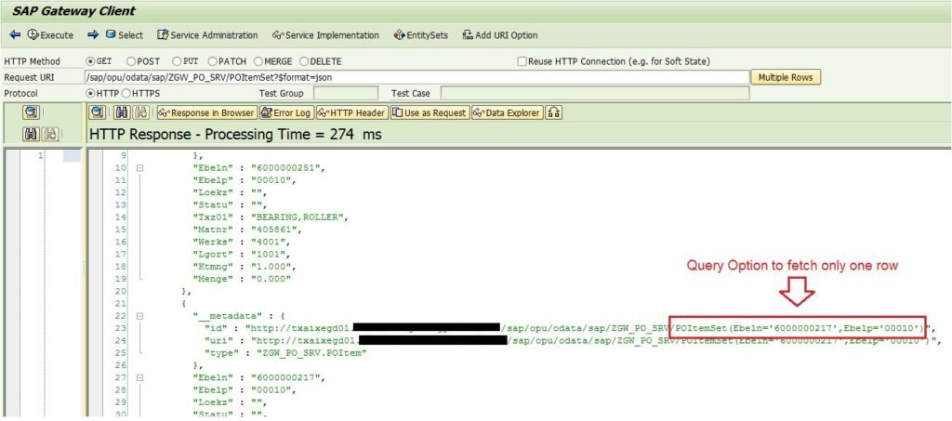Click the Menge value "0.000"
Image resolution: width=952 pixels, height=421 pixels.
point(270,279)
